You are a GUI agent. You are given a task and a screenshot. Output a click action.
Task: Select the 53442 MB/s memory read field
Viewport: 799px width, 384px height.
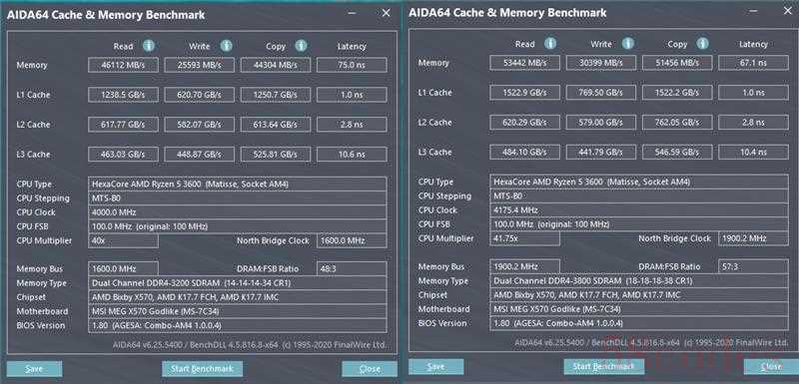[x=525, y=63]
